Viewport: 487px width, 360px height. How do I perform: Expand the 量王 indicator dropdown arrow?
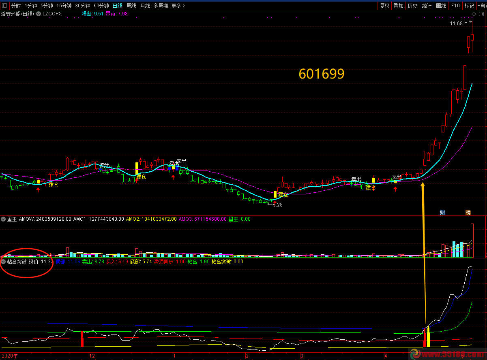[3, 219]
